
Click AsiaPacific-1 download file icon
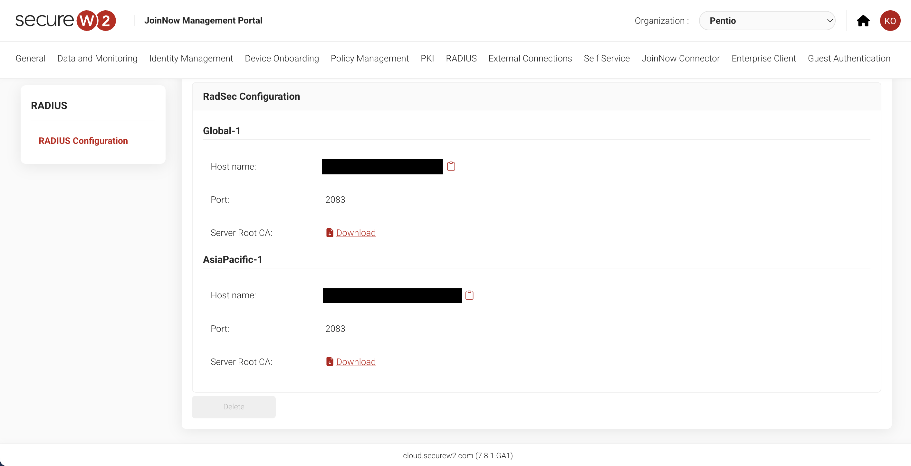[x=330, y=362]
